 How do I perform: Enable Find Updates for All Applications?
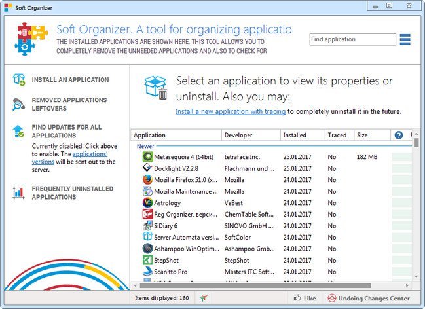pos(67,131)
